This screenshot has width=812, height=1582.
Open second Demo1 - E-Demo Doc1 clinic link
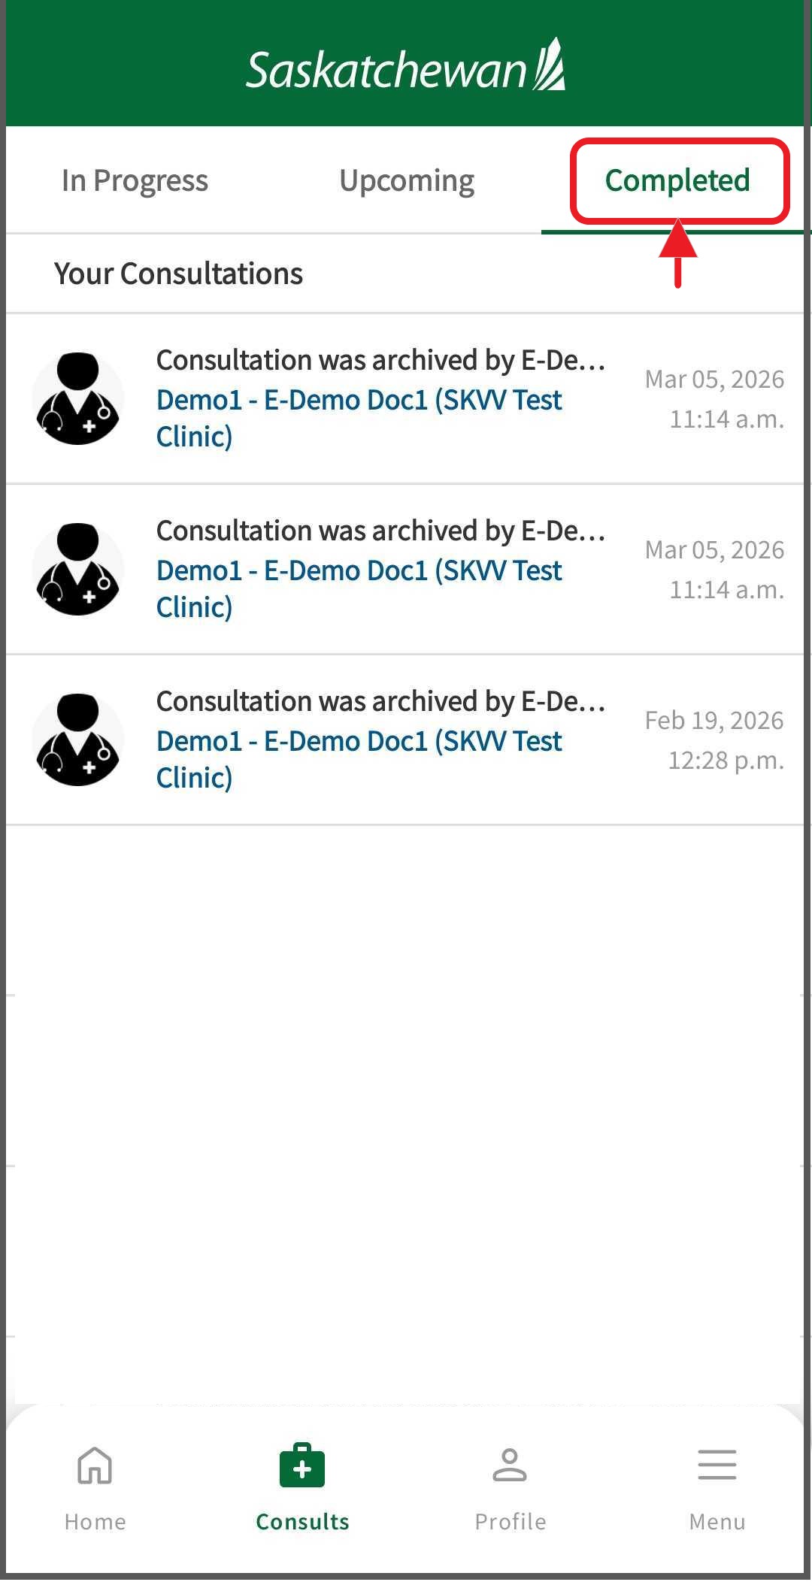359,588
